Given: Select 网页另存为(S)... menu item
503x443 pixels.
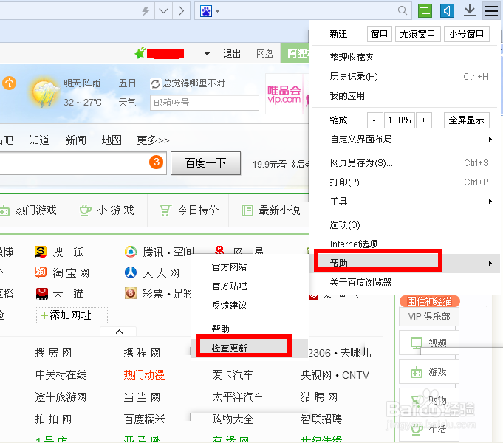Looking at the screenshot, I should [404, 163].
